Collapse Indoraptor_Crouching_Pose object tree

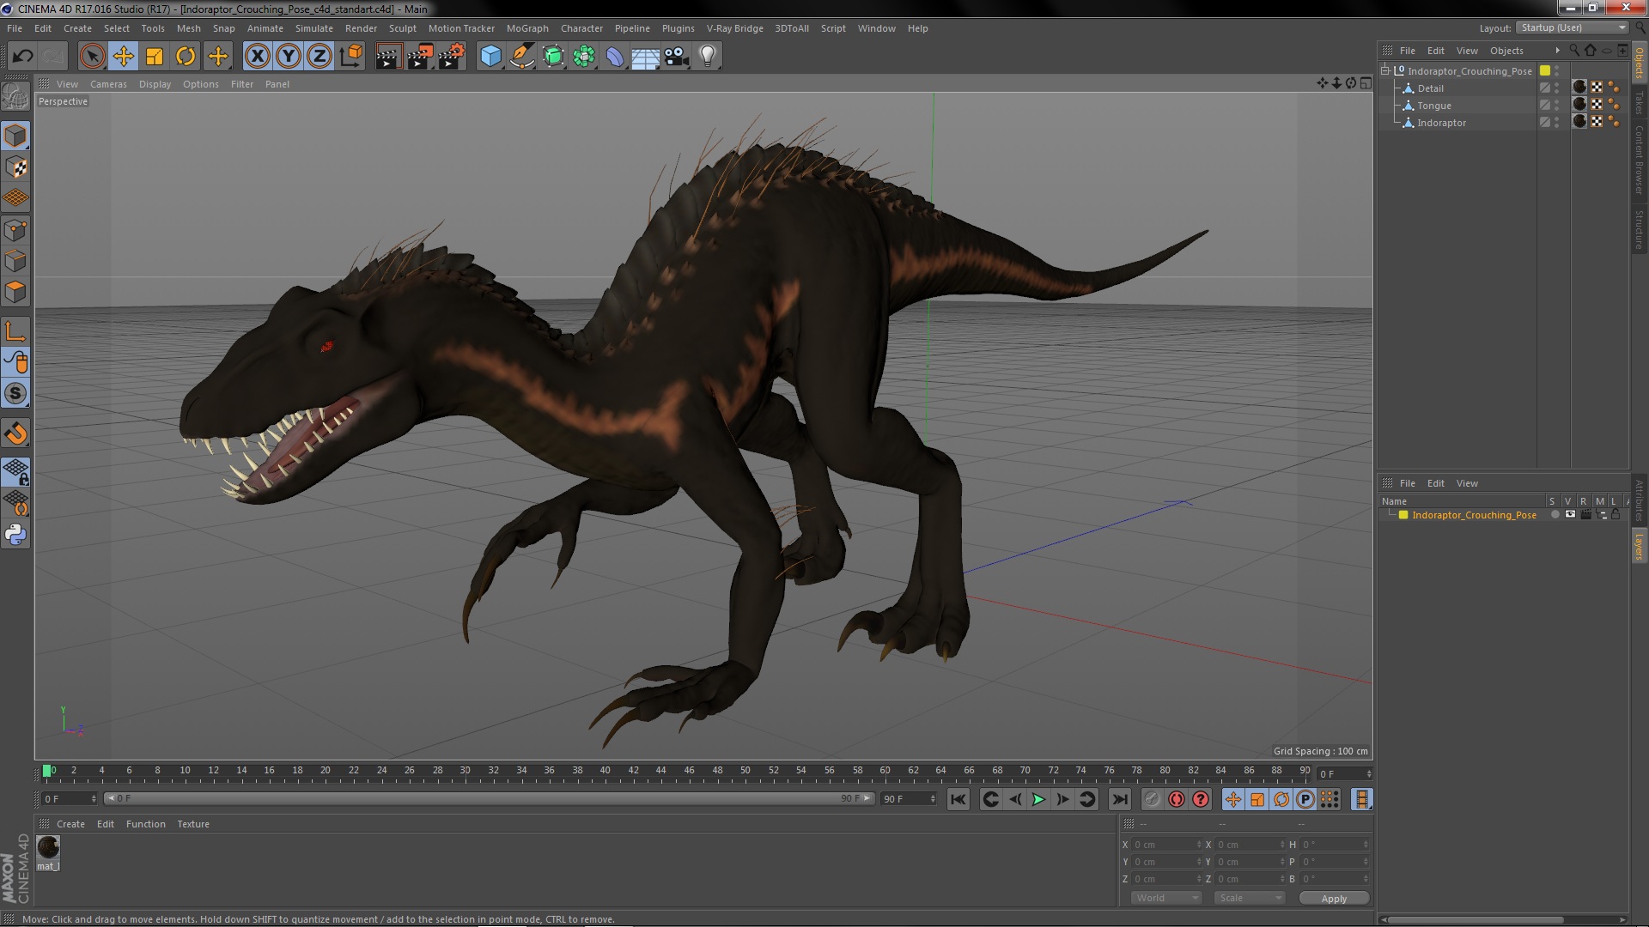[x=1385, y=71]
